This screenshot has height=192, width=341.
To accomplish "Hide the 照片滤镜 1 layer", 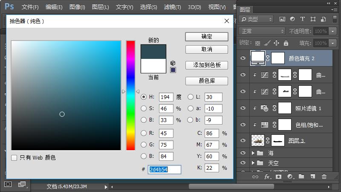I will [x=243, y=108].
